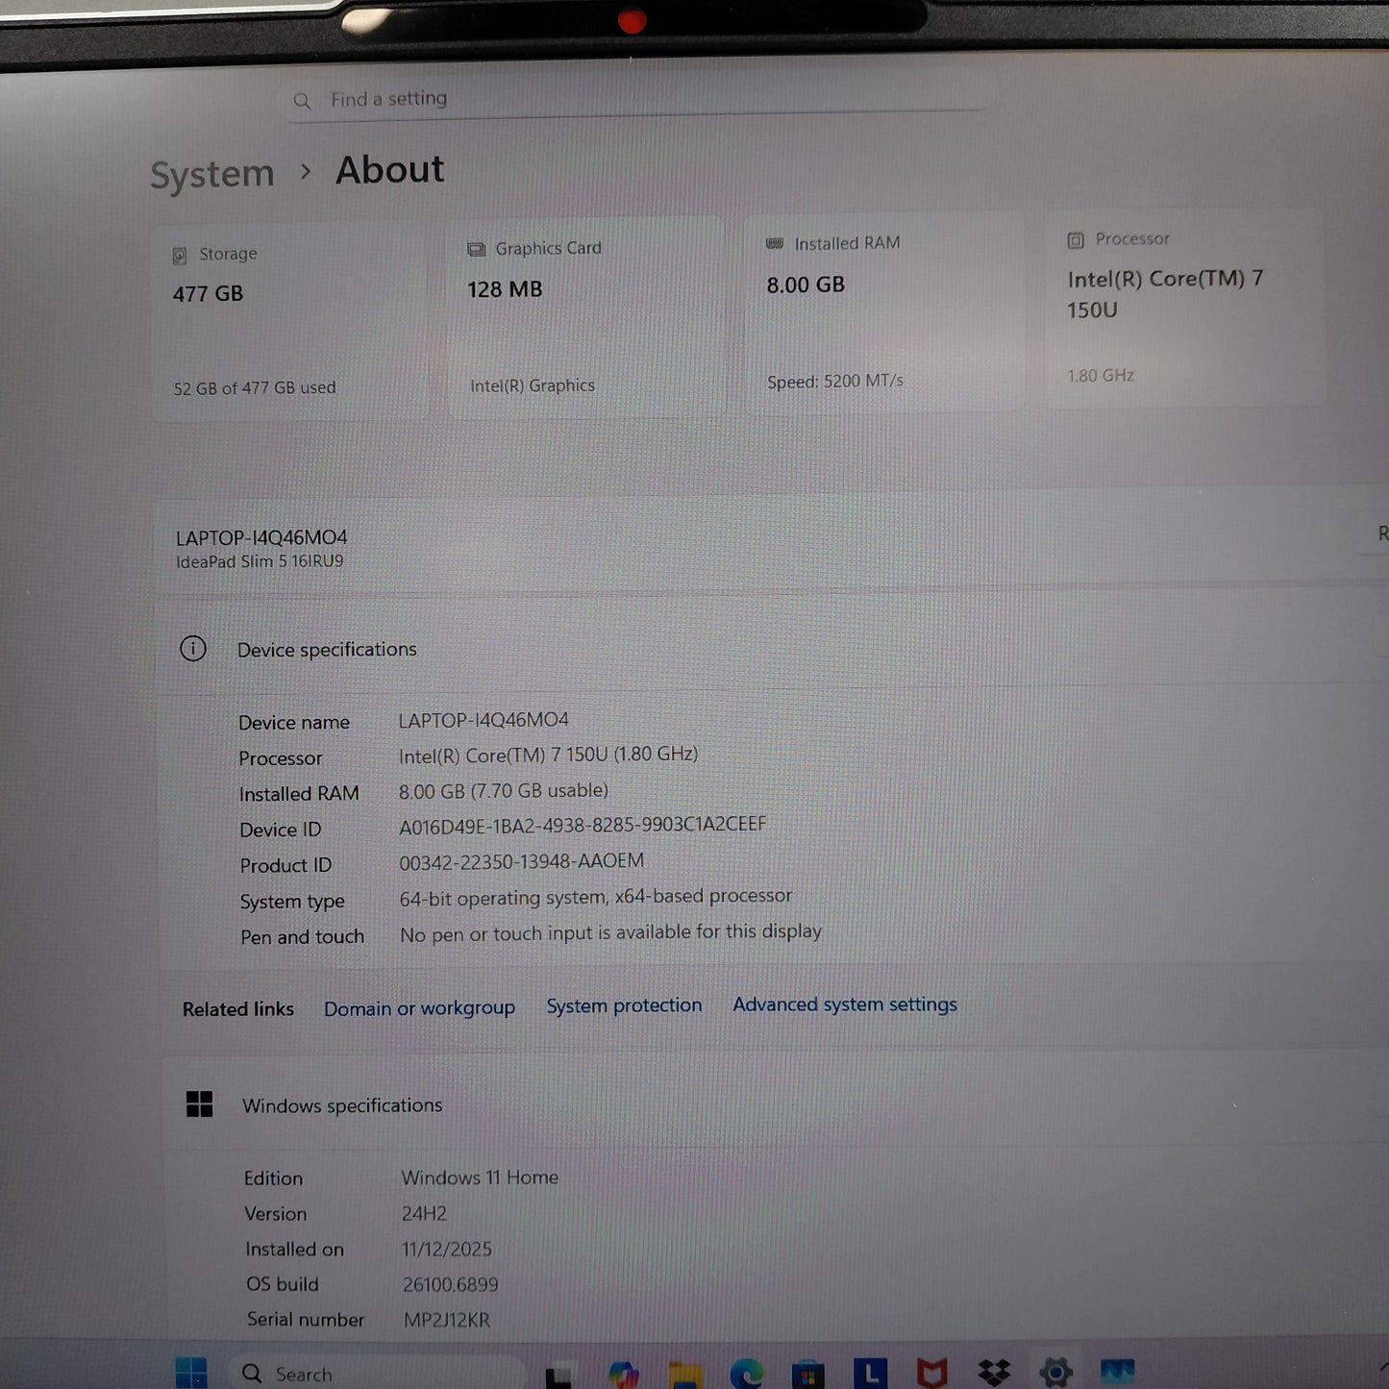
Task: Click the Windows logo beside Windows specifications
Action: pos(199,1105)
